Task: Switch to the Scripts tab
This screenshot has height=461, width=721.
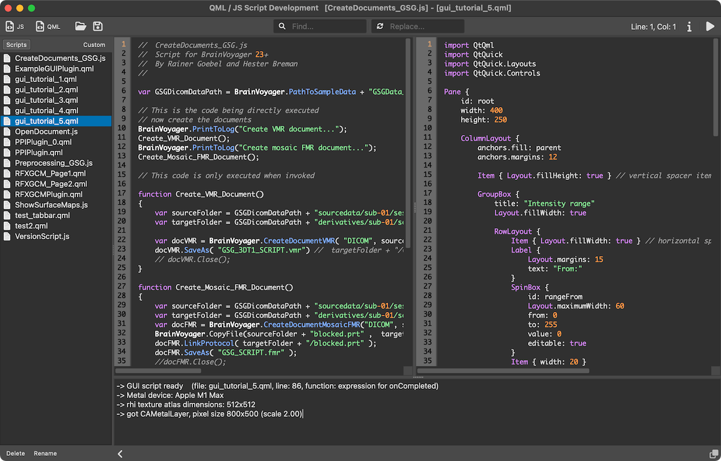Action: coord(16,44)
